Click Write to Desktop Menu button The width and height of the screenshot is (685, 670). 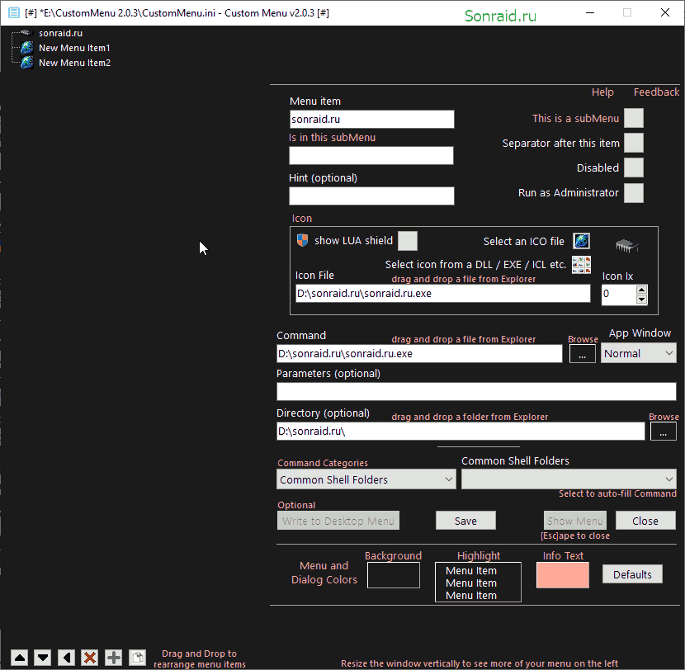click(338, 521)
